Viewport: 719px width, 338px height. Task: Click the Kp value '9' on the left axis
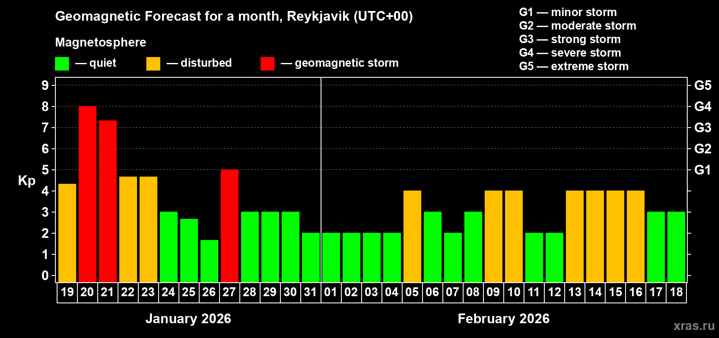click(45, 85)
